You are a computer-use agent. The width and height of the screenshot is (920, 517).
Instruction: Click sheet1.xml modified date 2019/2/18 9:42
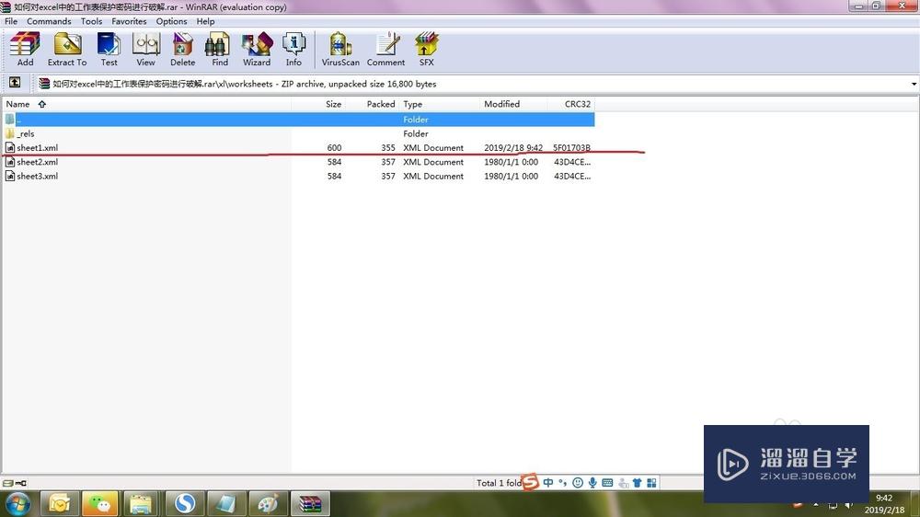512,148
